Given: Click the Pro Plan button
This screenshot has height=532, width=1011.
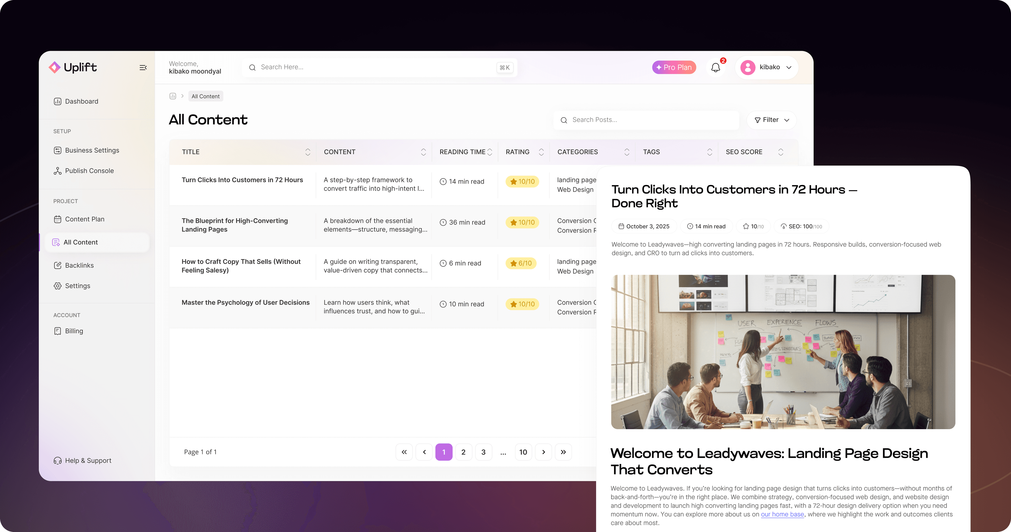Looking at the screenshot, I should point(674,67).
